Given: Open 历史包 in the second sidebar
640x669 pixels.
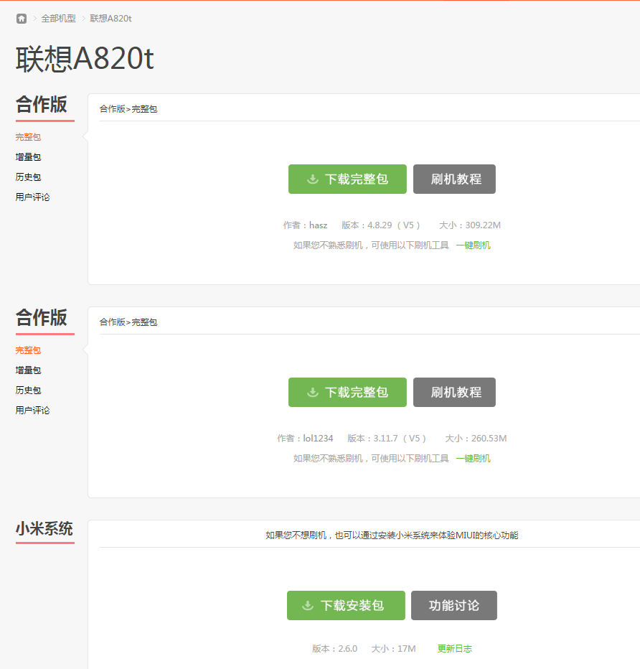Looking at the screenshot, I should click(x=27, y=390).
